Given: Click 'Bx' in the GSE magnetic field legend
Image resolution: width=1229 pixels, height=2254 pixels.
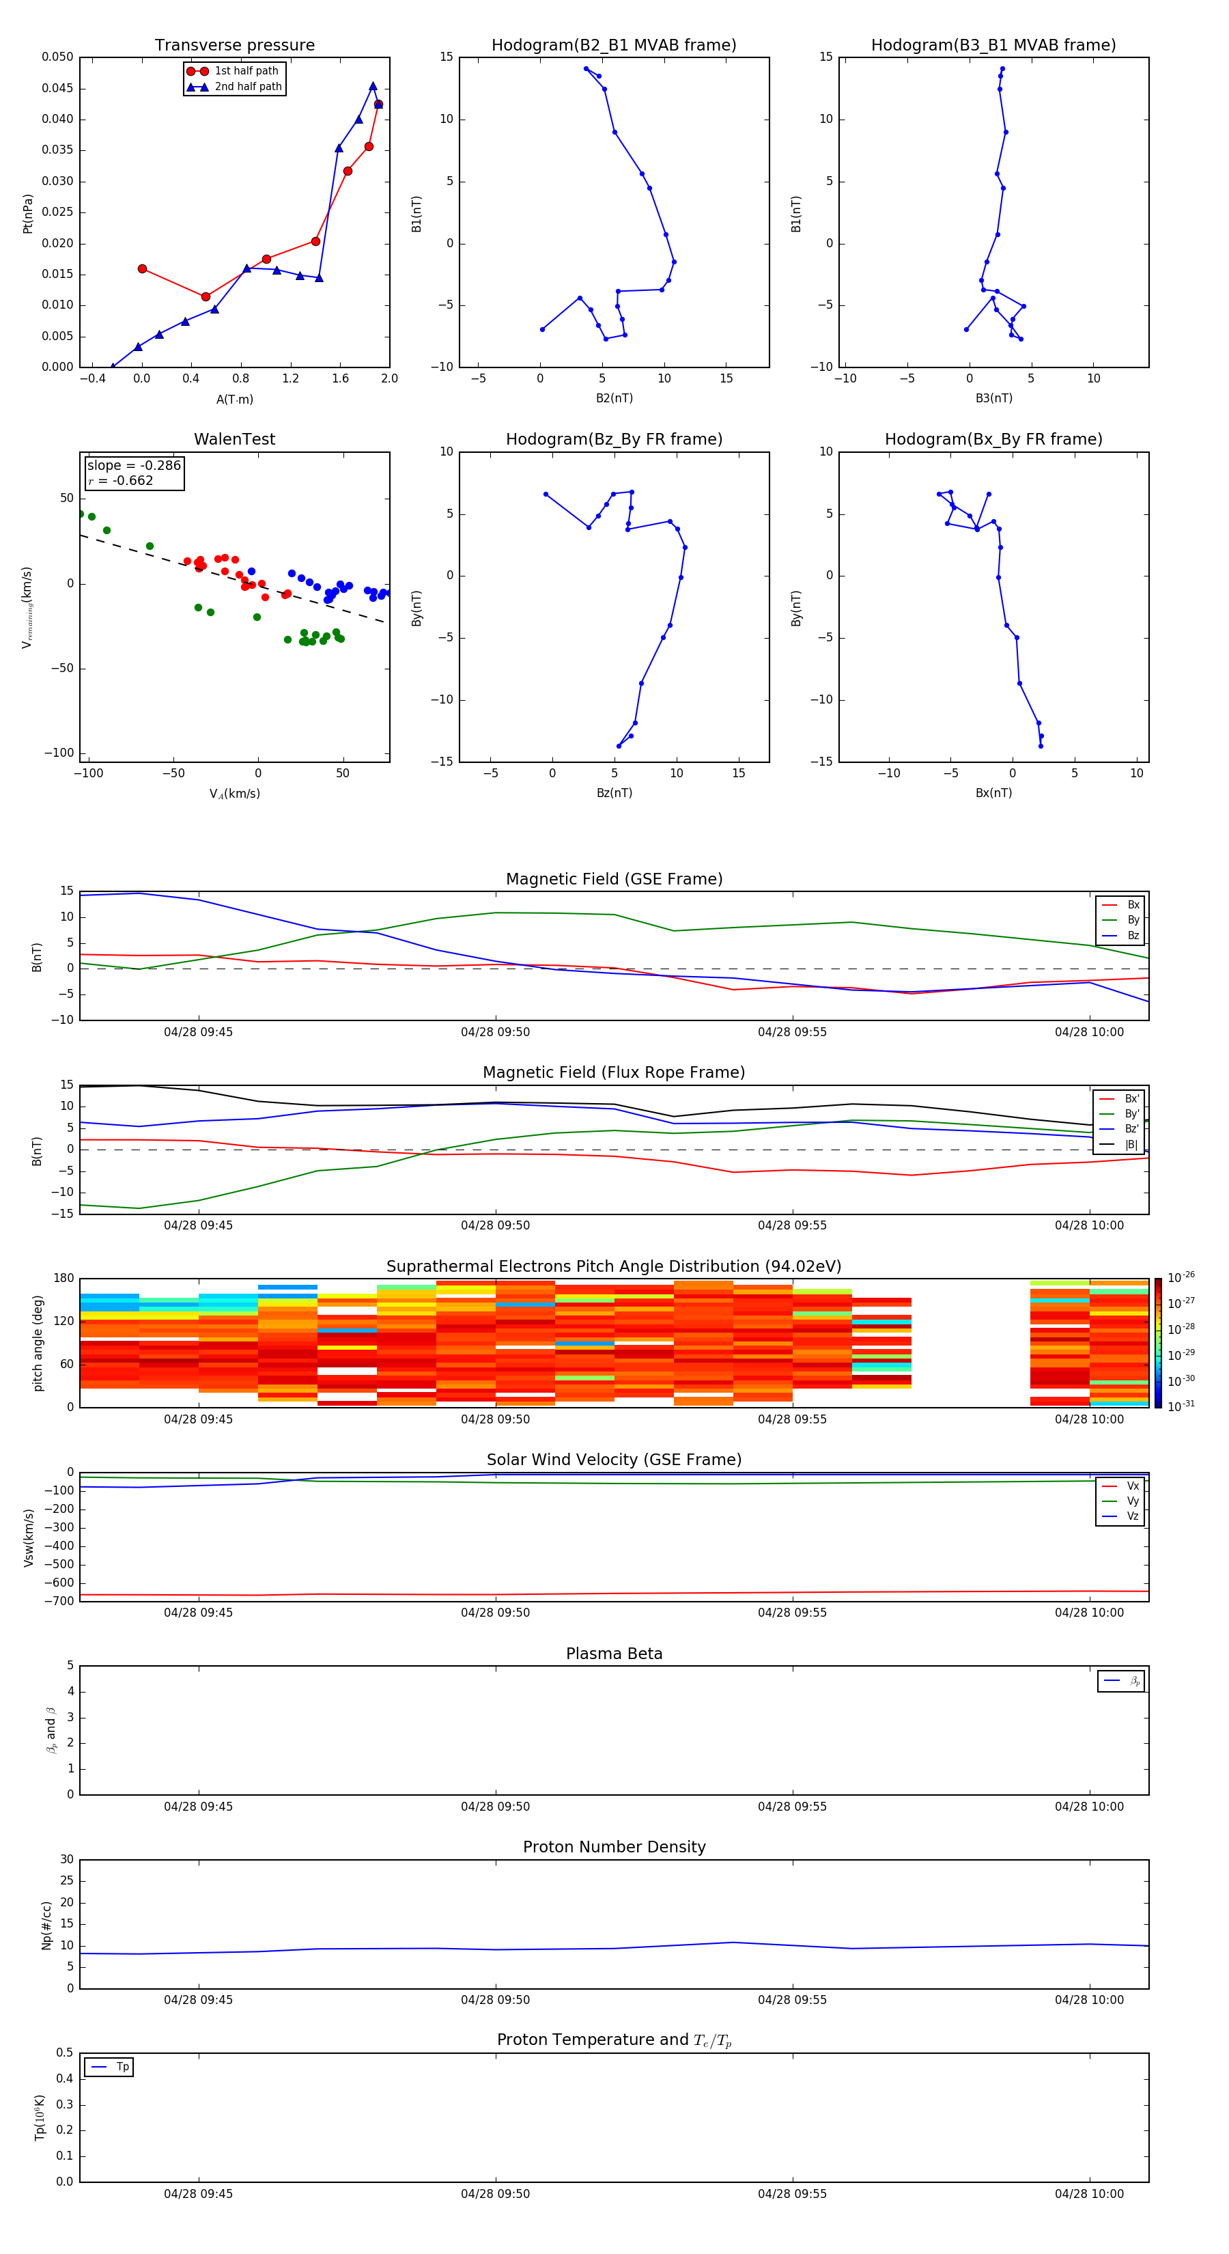Looking at the screenshot, I should pos(1133,905).
